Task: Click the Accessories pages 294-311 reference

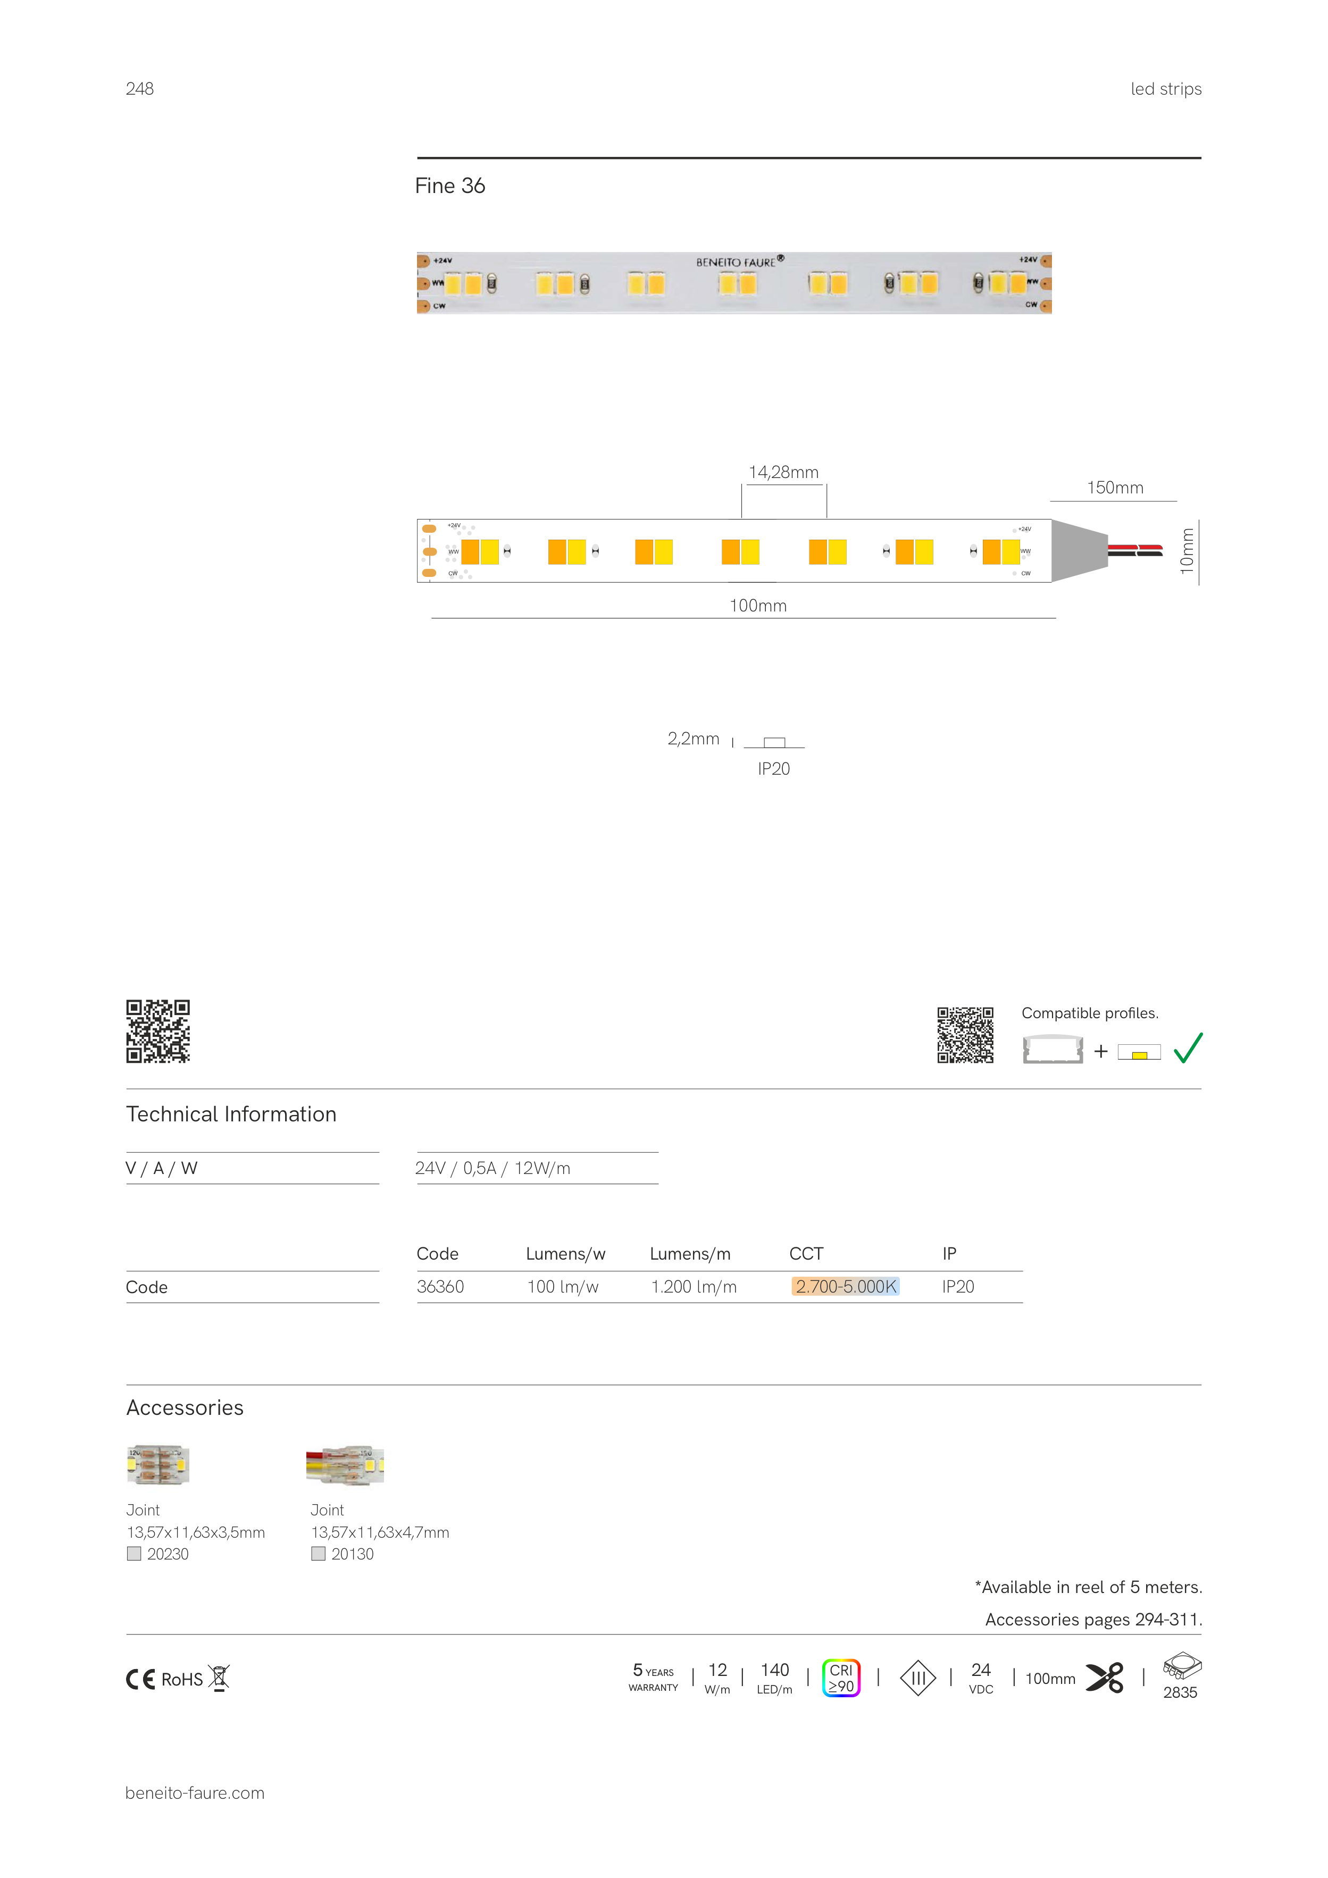Action: 1092,1620
